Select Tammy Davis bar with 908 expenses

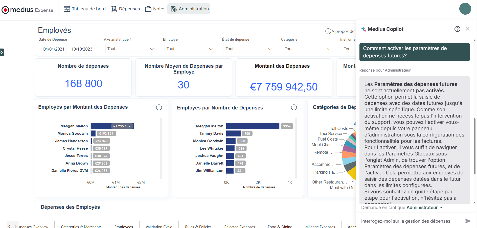(x=233, y=133)
